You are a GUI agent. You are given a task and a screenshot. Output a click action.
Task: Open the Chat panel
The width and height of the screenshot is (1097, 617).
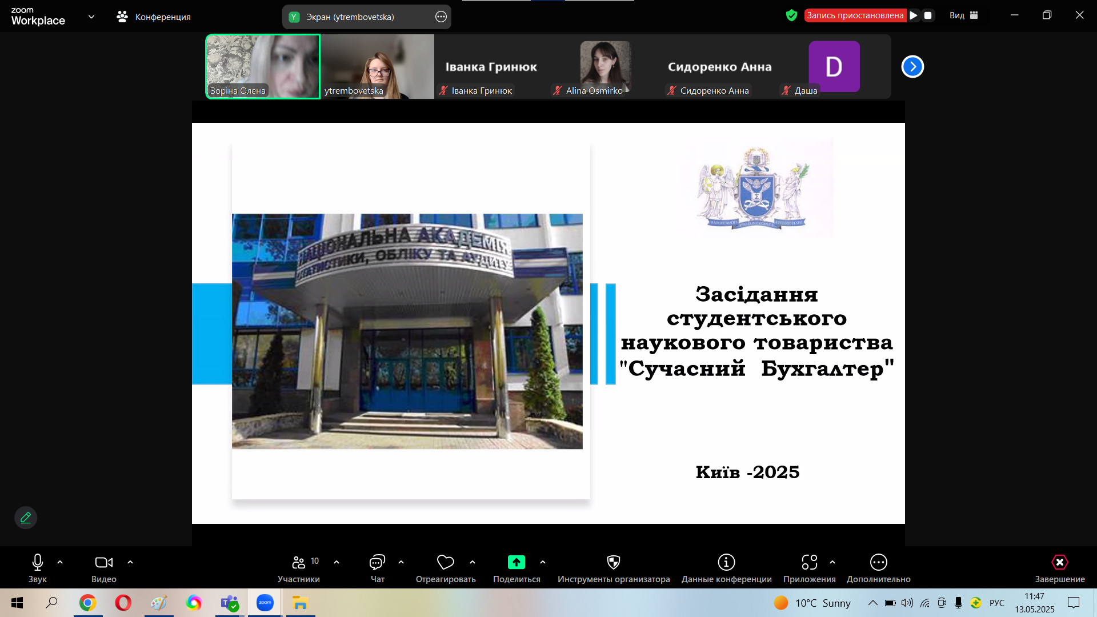377,563
